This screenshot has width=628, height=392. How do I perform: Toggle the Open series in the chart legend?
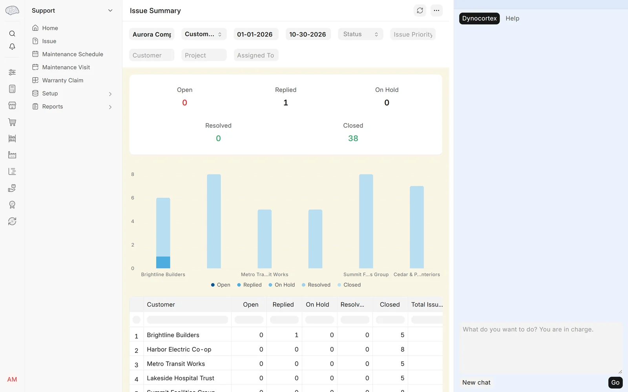221,285
